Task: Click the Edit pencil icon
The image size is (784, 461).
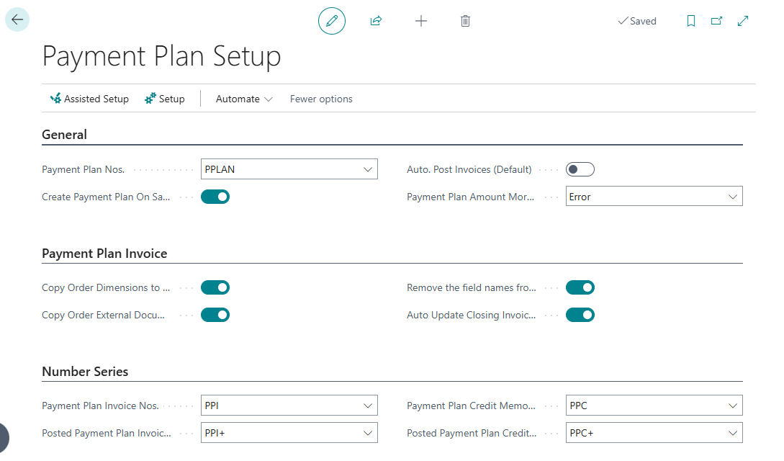Action: [331, 21]
